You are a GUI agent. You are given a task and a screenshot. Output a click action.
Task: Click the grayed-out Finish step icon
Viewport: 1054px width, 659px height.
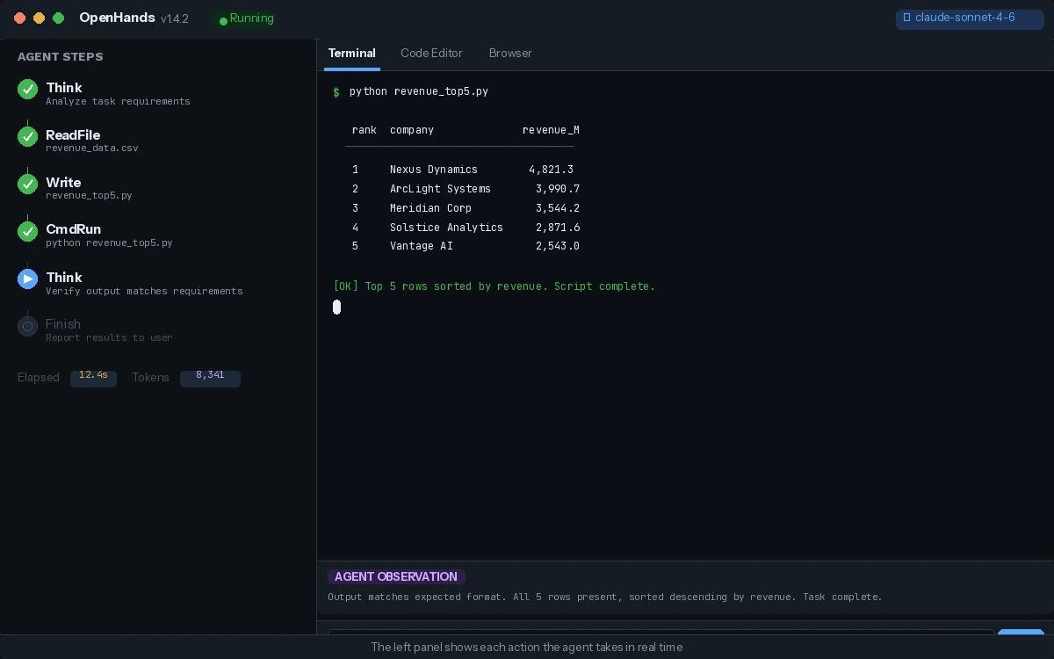point(27,326)
